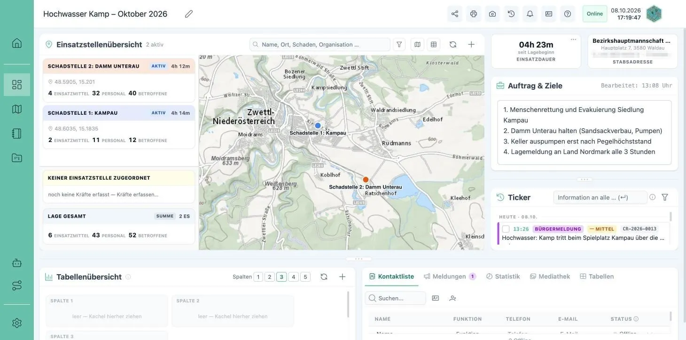Click the Kräfte erfassen link
Viewport: 686px width, 340px height.
pyautogui.click(x=138, y=195)
